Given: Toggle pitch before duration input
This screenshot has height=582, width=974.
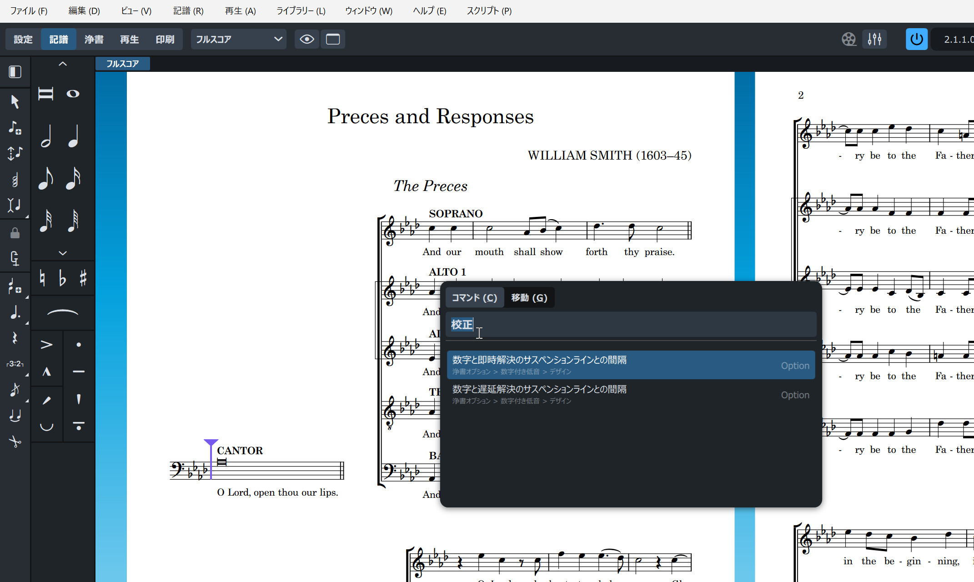Looking at the screenshot, I should 15,154.
